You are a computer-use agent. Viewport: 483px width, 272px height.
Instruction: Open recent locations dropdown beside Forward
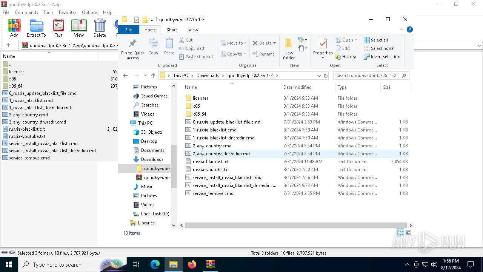tap(145, 76)
